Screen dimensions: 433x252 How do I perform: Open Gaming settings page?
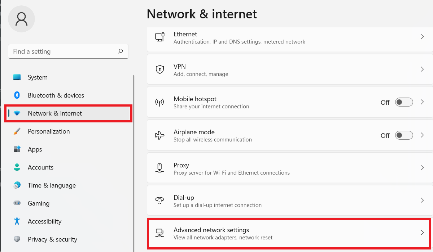point(39,203)
